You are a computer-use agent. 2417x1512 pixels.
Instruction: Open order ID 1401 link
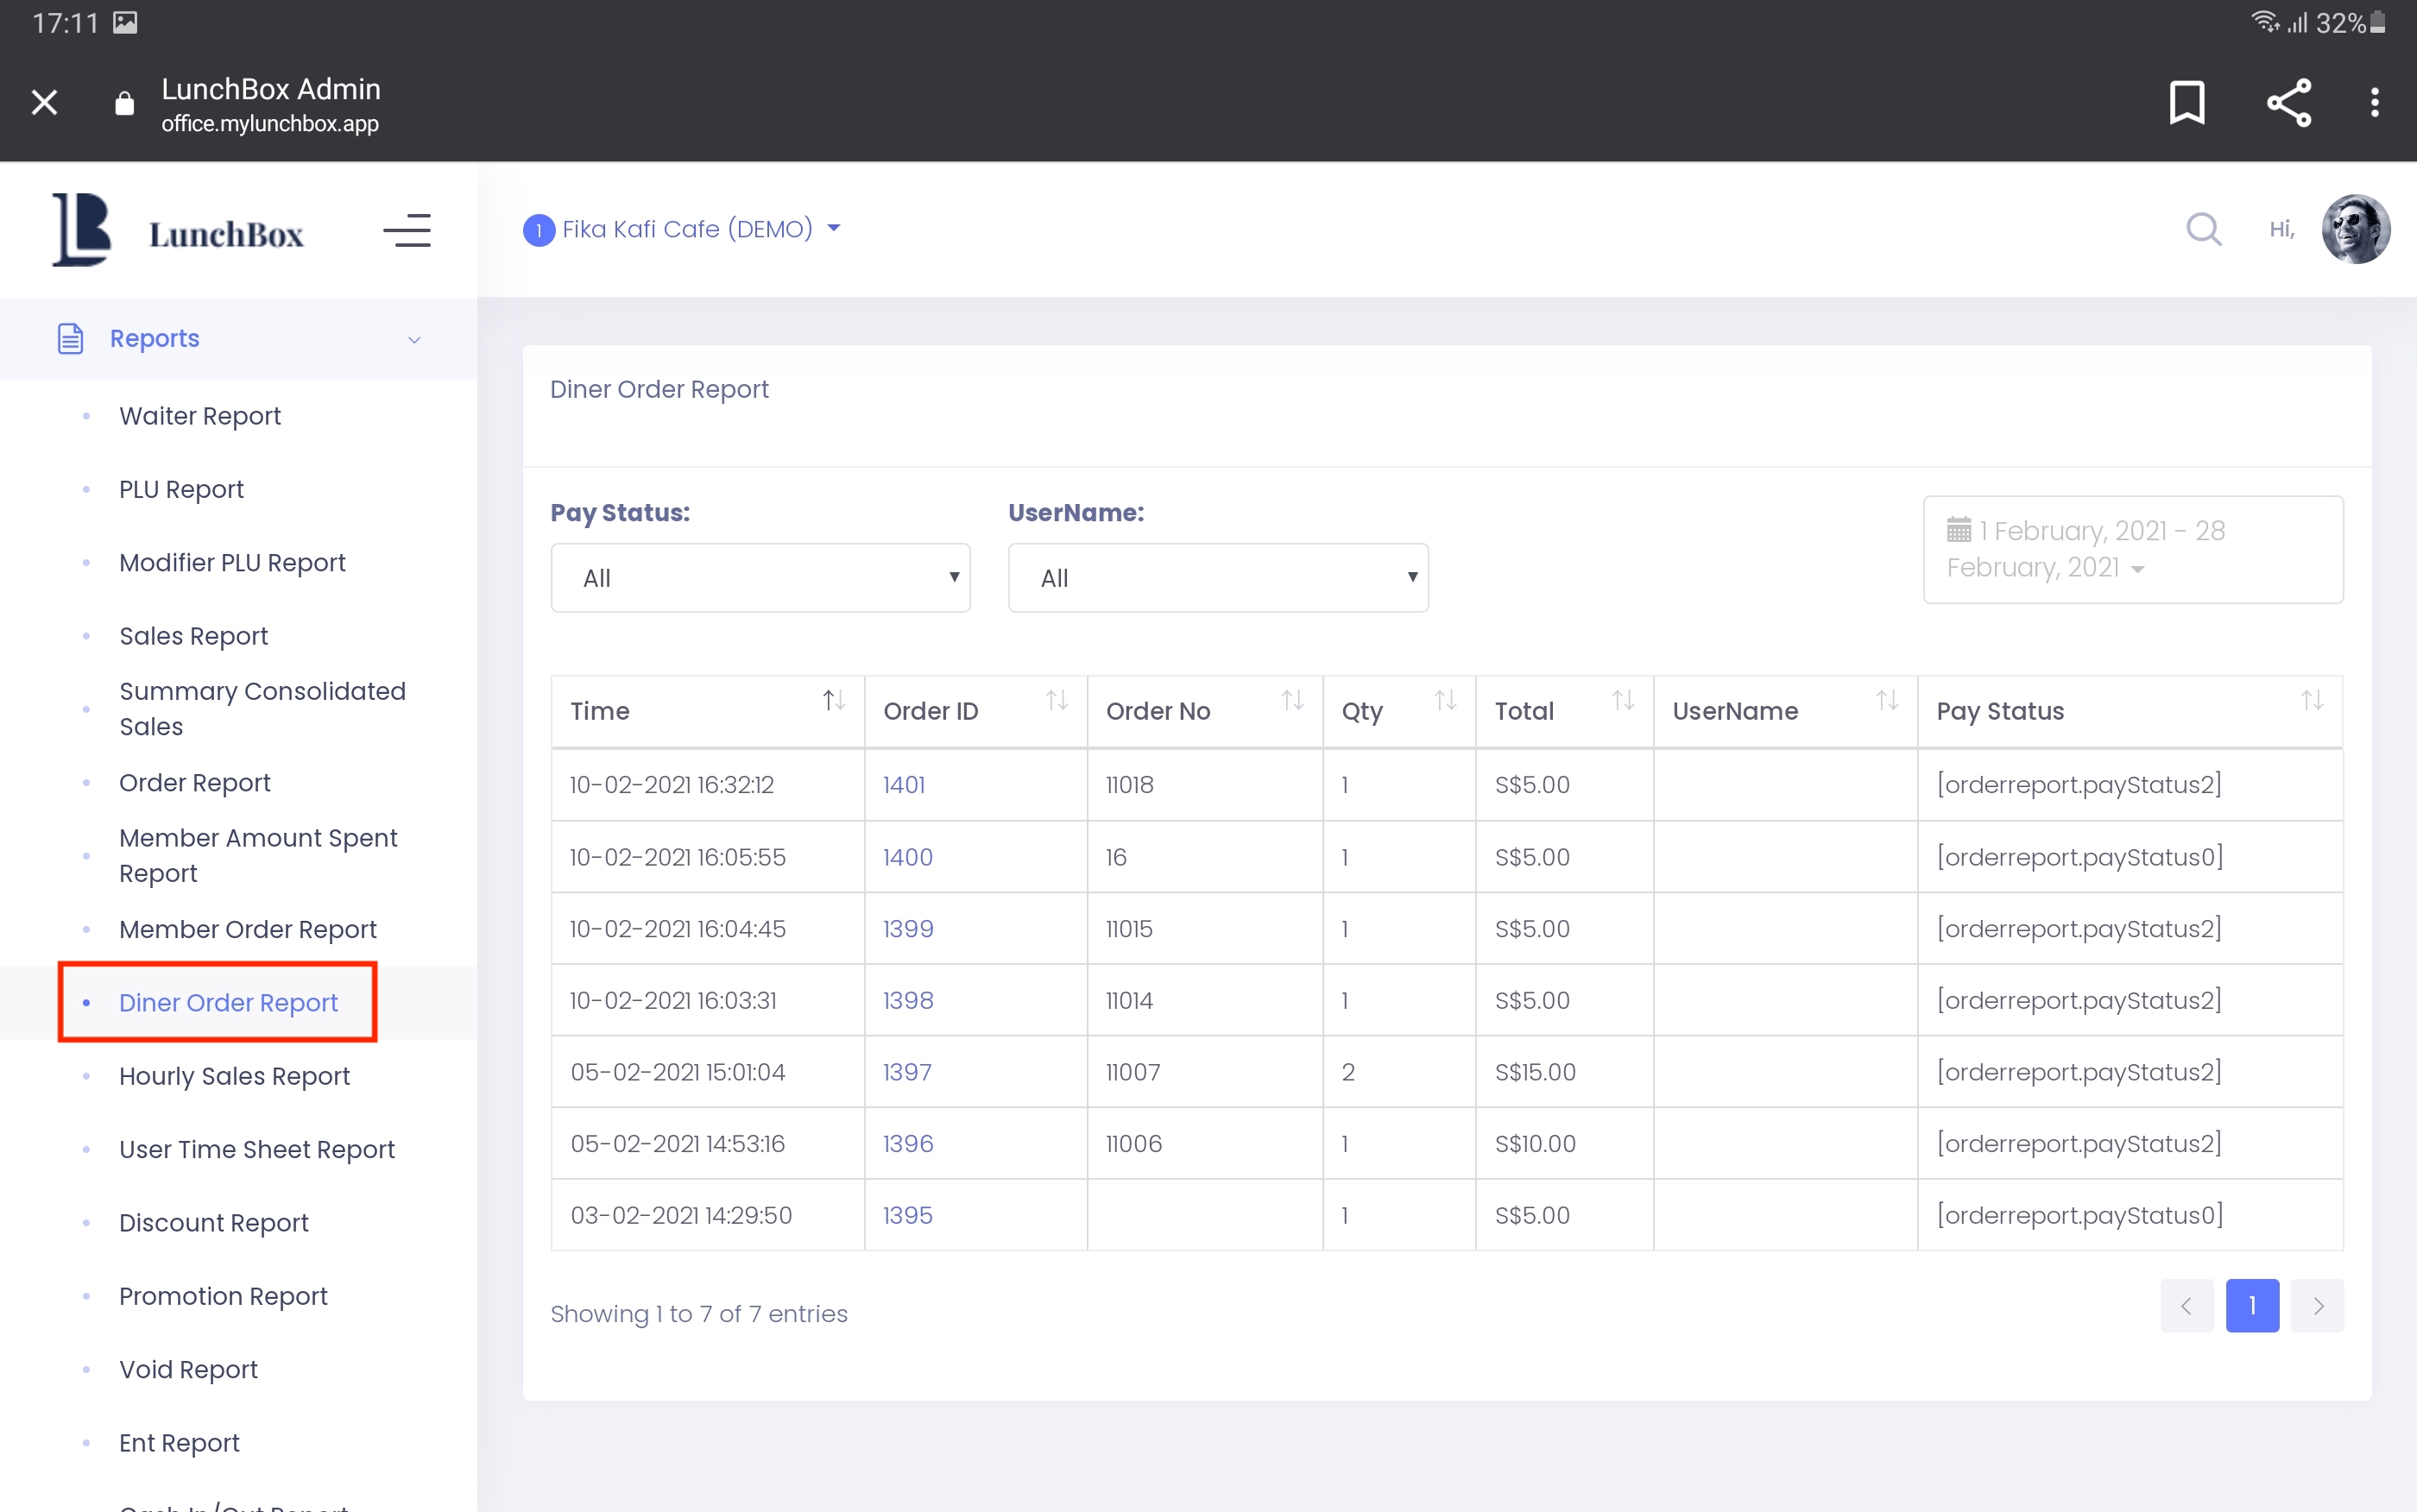903,785
